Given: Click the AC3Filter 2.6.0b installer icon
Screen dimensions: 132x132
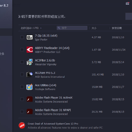Looking at the screenshot, I should [x=30, y=62].
